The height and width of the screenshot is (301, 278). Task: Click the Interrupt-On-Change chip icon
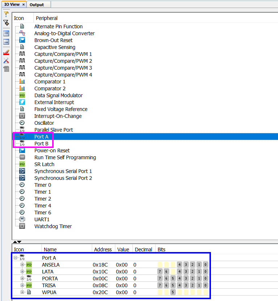click(x=22, y=116)
